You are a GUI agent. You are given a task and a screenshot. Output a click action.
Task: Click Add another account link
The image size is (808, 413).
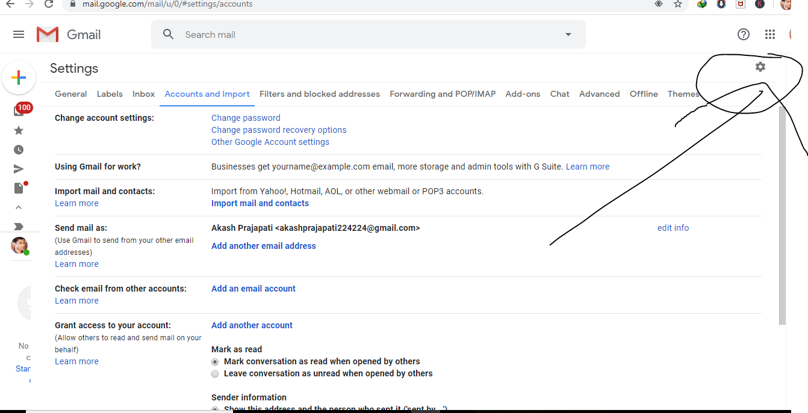coord(252,325)
